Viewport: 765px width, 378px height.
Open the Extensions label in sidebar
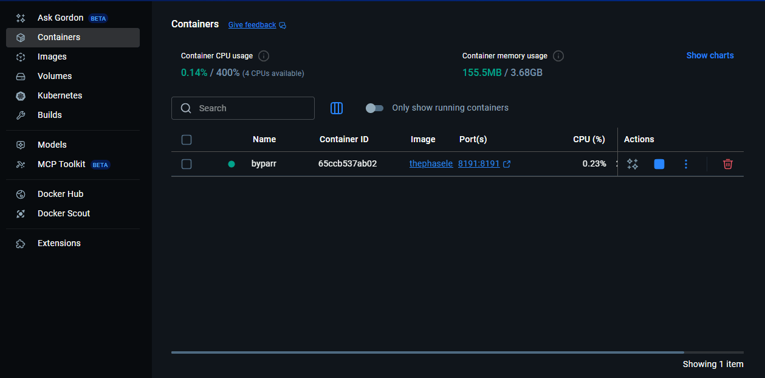(59, 243)
